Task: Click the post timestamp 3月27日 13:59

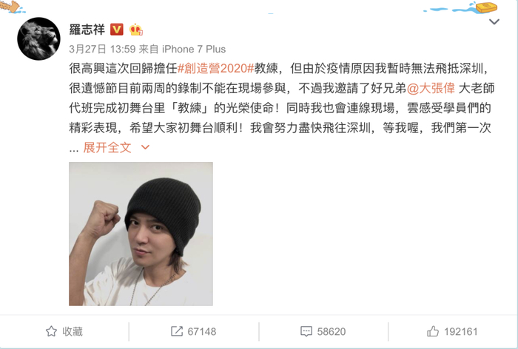Action: pos(102,50)
